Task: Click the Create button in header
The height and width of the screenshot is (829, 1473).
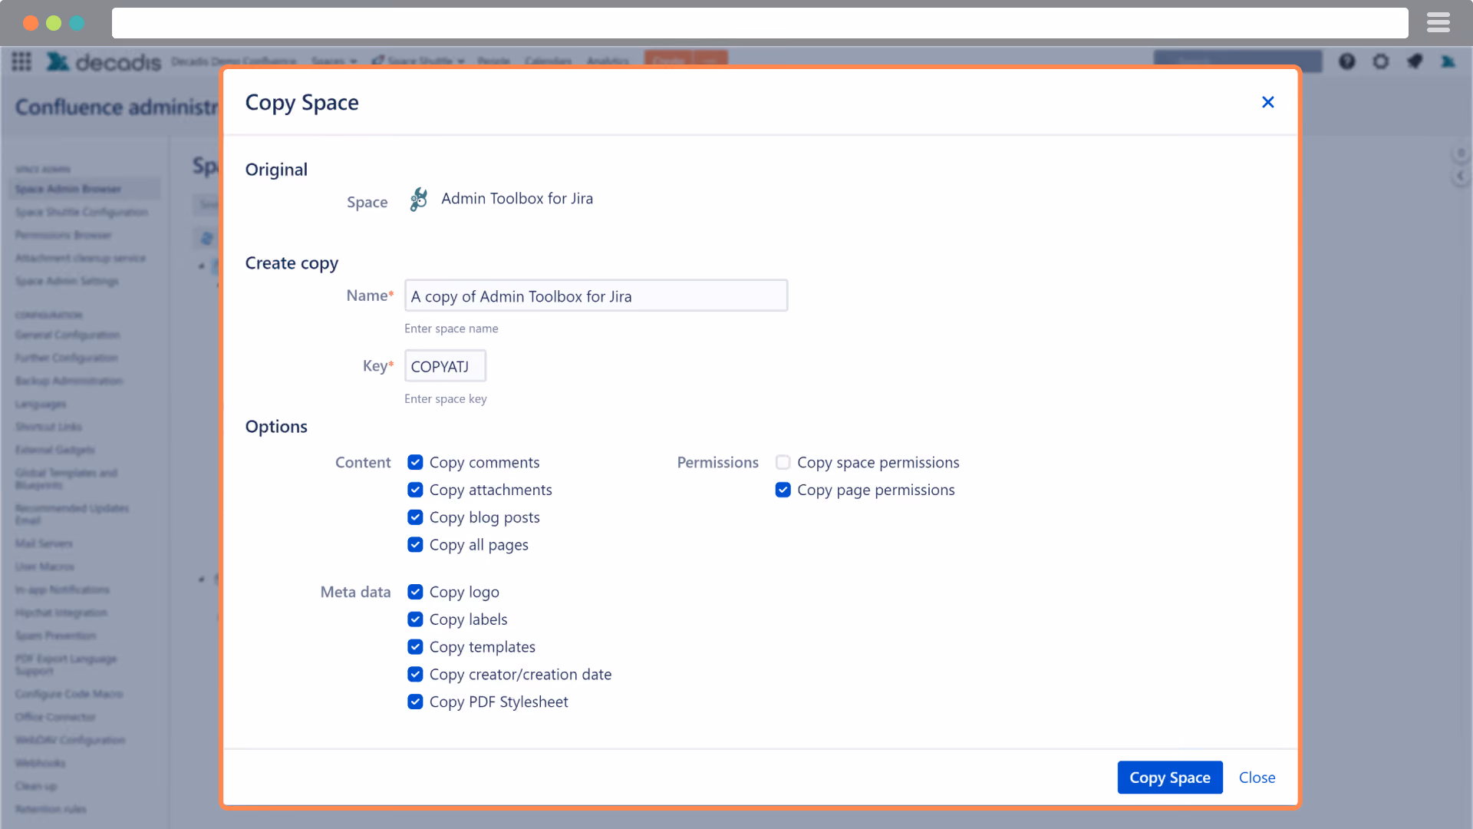Action: (x=669, y=60)
